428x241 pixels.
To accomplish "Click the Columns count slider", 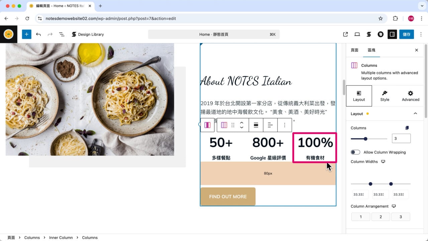I will (x=368, y=139).
